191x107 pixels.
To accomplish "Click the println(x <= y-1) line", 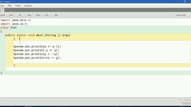I will pos(37,46).
